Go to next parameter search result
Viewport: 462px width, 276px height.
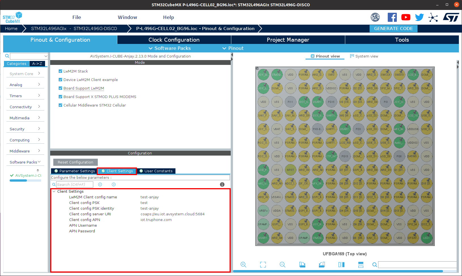[114, 184]
